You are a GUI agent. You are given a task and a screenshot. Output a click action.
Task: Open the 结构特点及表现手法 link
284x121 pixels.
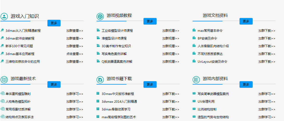pyautogui.click(x=19, y=117)
